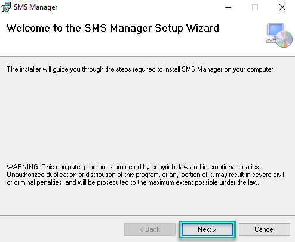Image resolution: width=295 pixels, height=242 pixels.
Task: Click the CD disc in the setup banner graphic
Action: click(284, 39)
